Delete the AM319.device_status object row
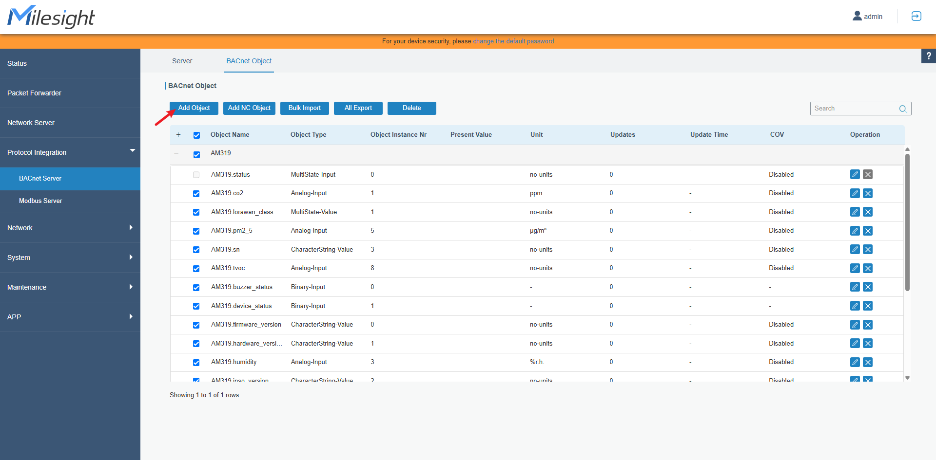Image resolution: width=936 pixels, height=460 pixels. pos(868,306)
